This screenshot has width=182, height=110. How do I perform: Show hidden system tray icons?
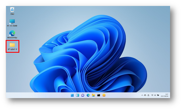(142, 95)
